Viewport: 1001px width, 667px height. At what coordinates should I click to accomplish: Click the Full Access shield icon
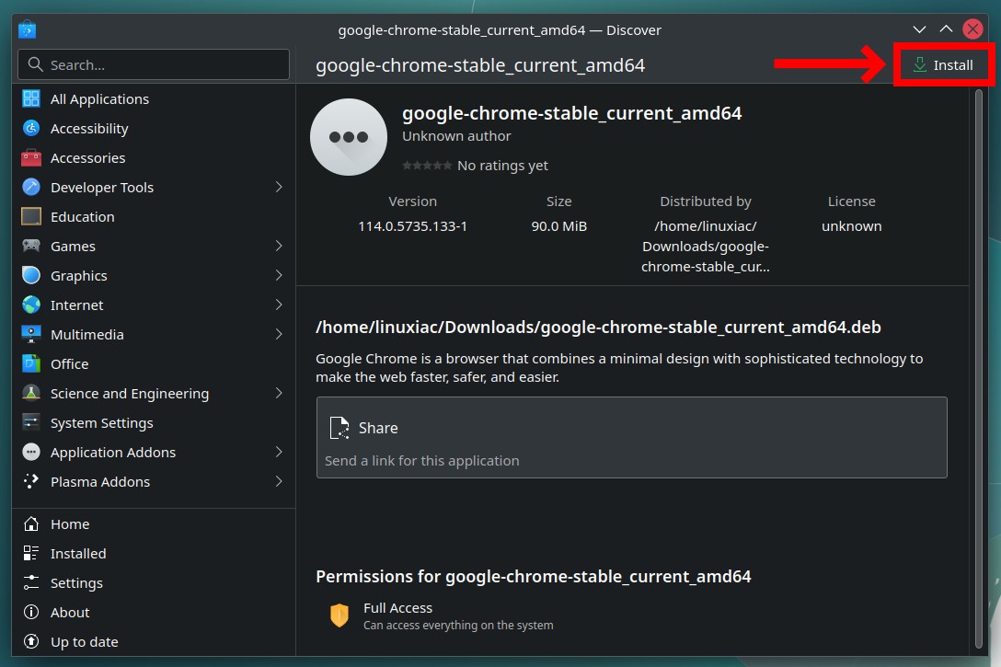(339, 615)
